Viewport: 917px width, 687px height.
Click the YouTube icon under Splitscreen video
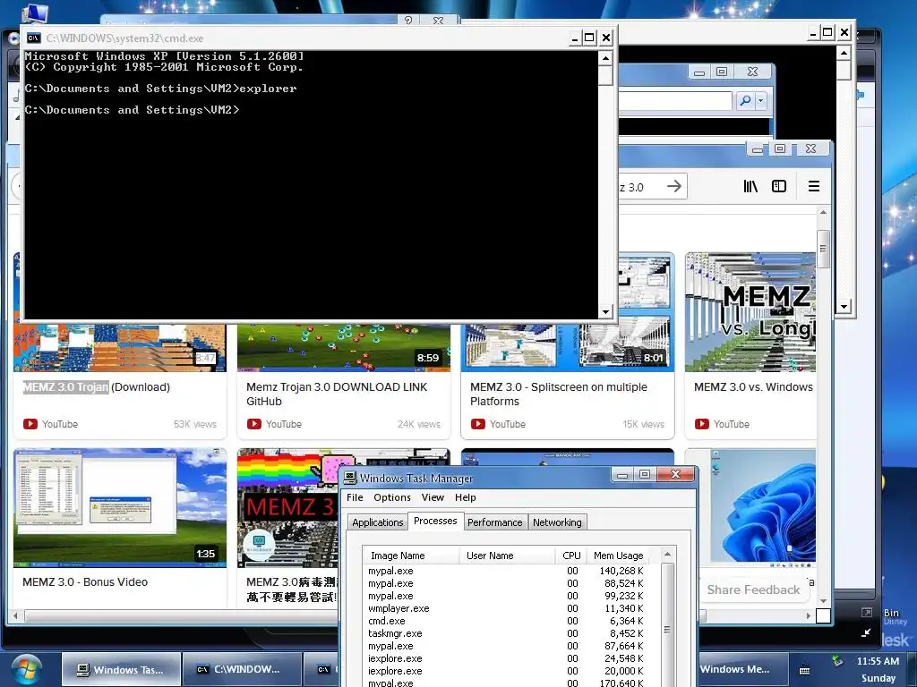[478, 424]
